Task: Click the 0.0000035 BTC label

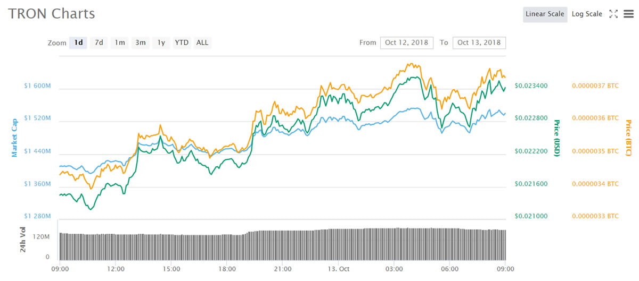Action: tap(595, 151)
